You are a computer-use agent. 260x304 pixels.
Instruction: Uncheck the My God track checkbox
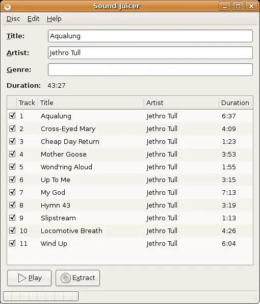(12, 192)
